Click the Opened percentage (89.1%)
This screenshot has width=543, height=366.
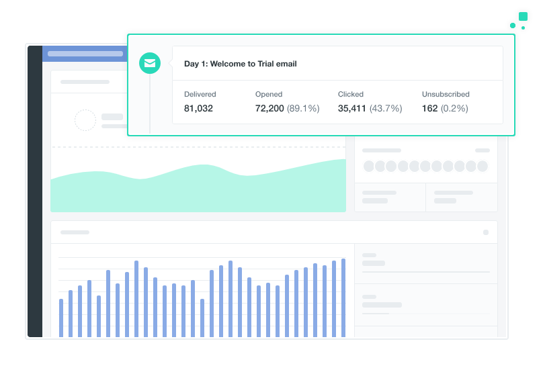303,108
